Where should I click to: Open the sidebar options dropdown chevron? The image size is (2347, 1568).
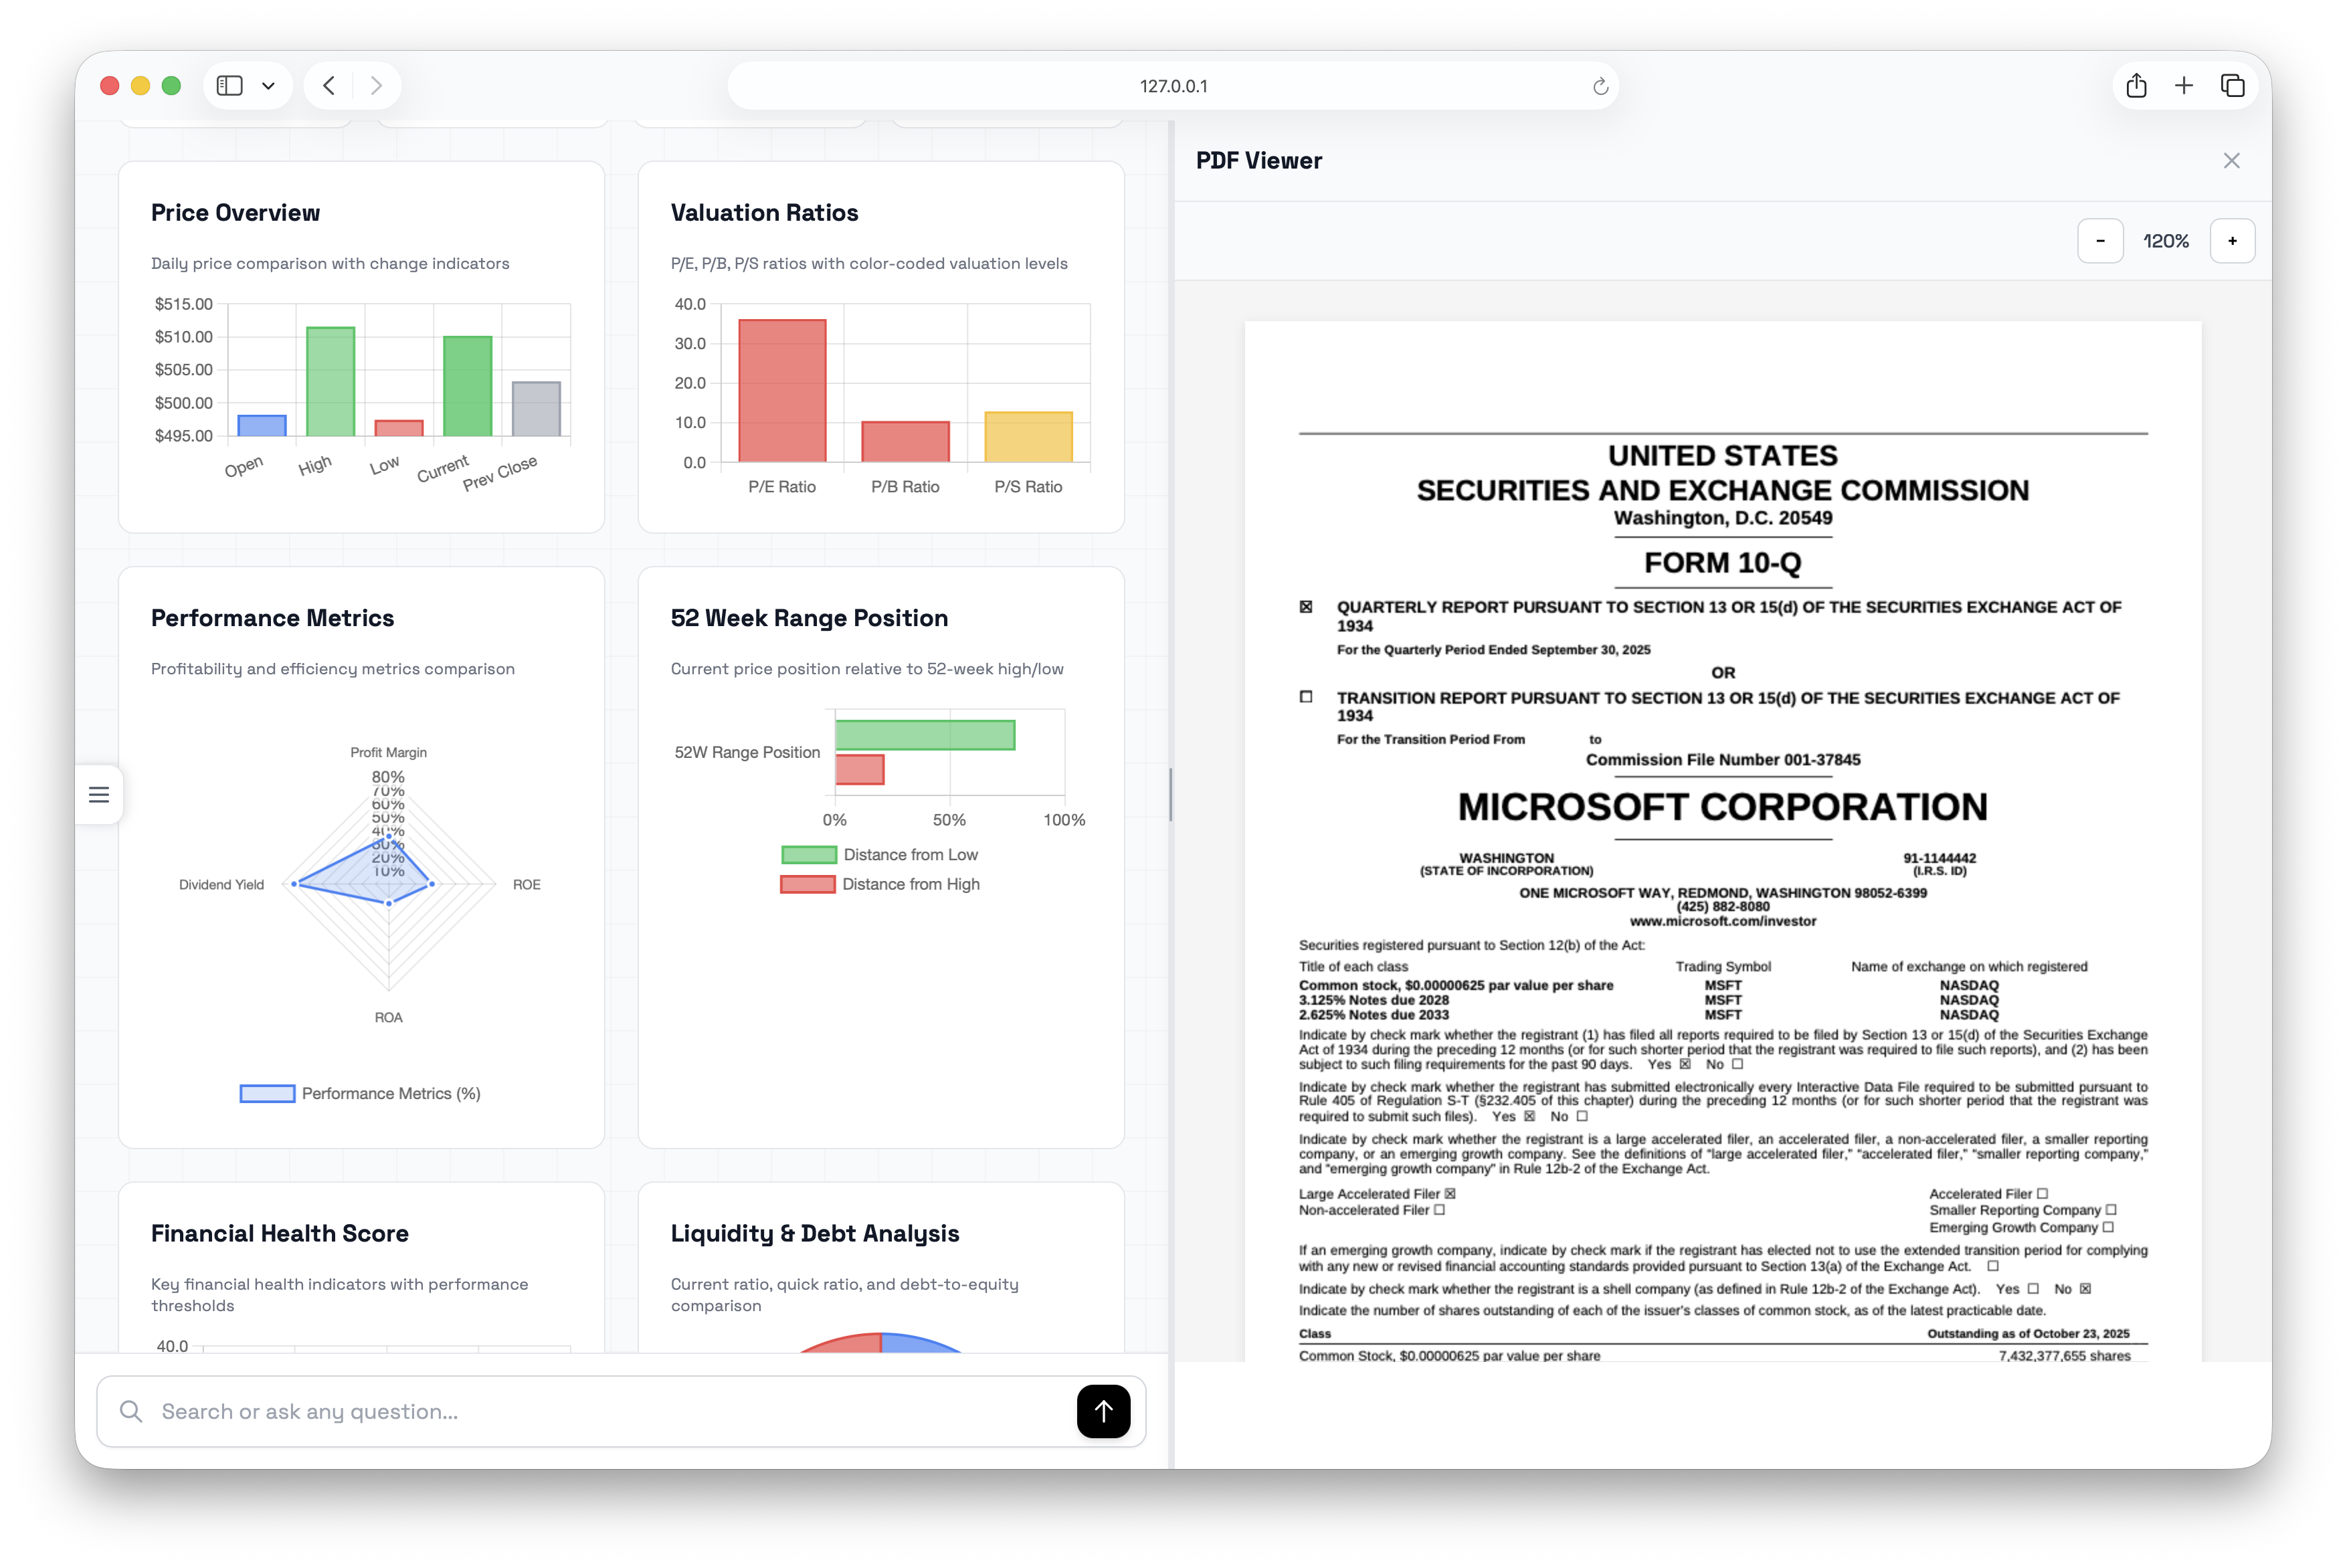pyautogui.click(x=268, y=86)
